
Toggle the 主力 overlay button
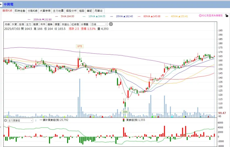click(x=29, y=24)
